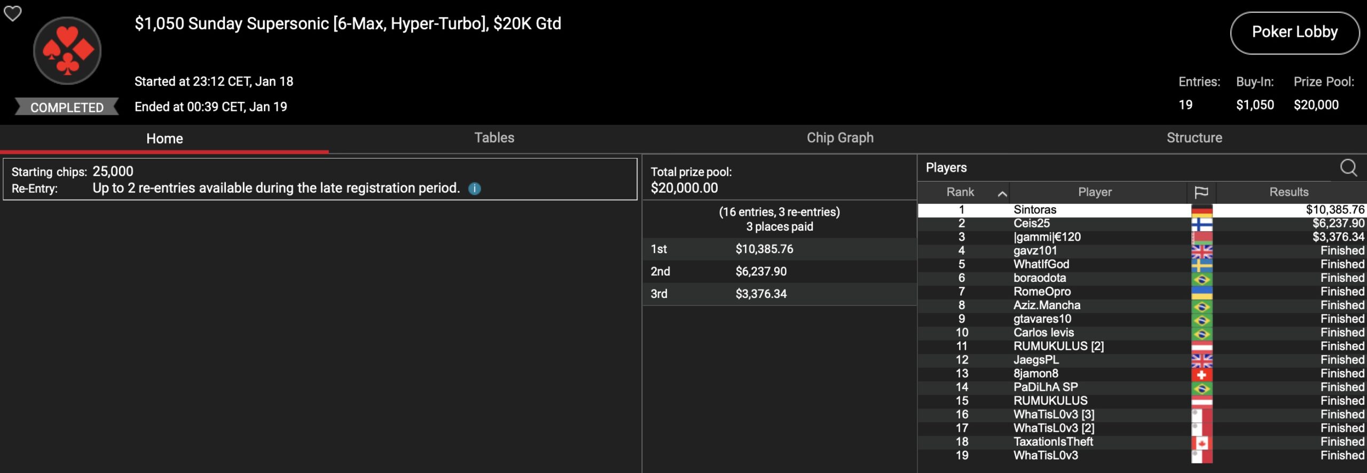
Task: Click player RUMUKULUS [2] at rank 11
Action: tap(1058, 346)
